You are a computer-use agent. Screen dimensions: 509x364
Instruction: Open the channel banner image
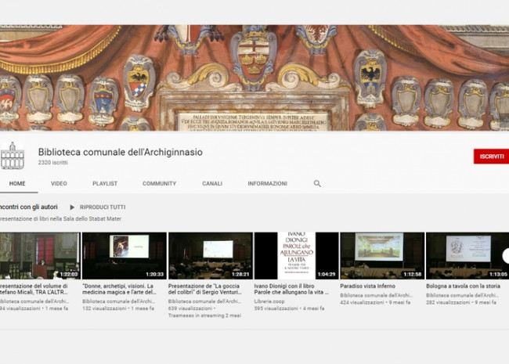click(x=254, y=77)
